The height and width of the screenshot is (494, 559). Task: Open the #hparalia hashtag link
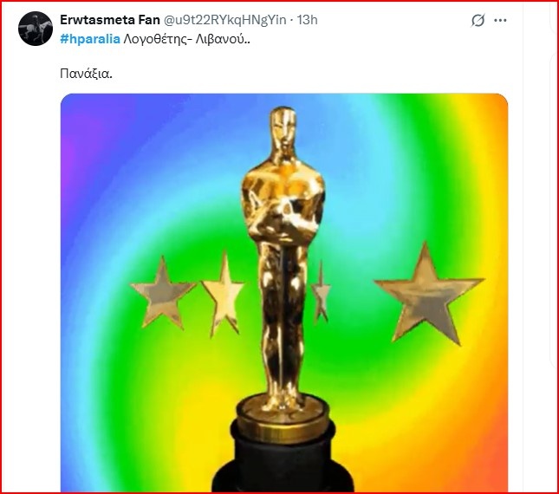90,39
